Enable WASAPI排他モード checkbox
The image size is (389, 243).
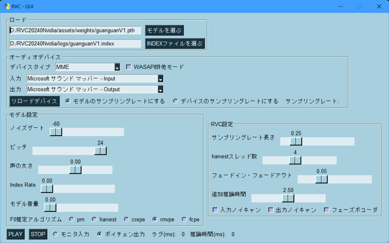129,67
